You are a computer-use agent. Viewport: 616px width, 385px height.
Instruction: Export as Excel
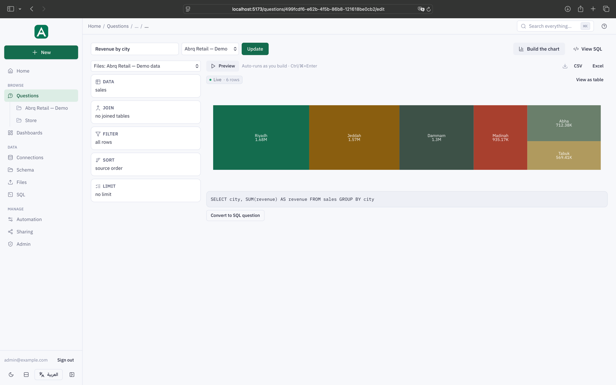(x=598, y=66)
